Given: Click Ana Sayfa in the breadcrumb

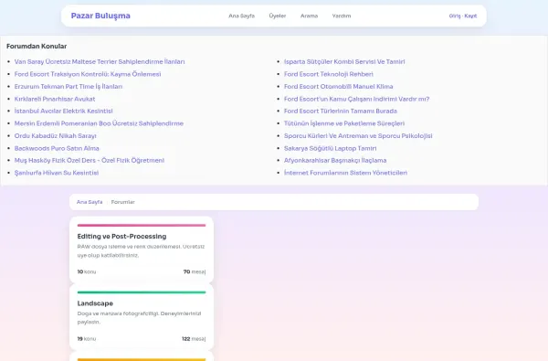Looking at the screenshot, I should 90,202.
